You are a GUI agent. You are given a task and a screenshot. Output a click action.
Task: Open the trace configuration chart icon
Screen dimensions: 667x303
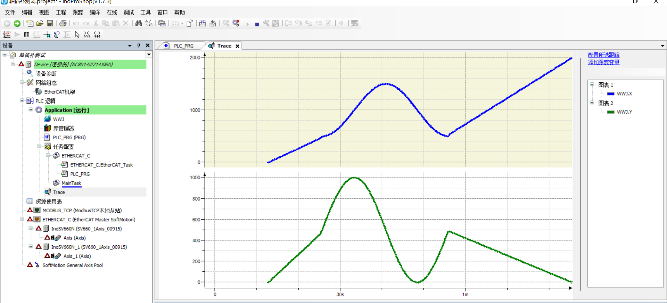click(7, 34)
